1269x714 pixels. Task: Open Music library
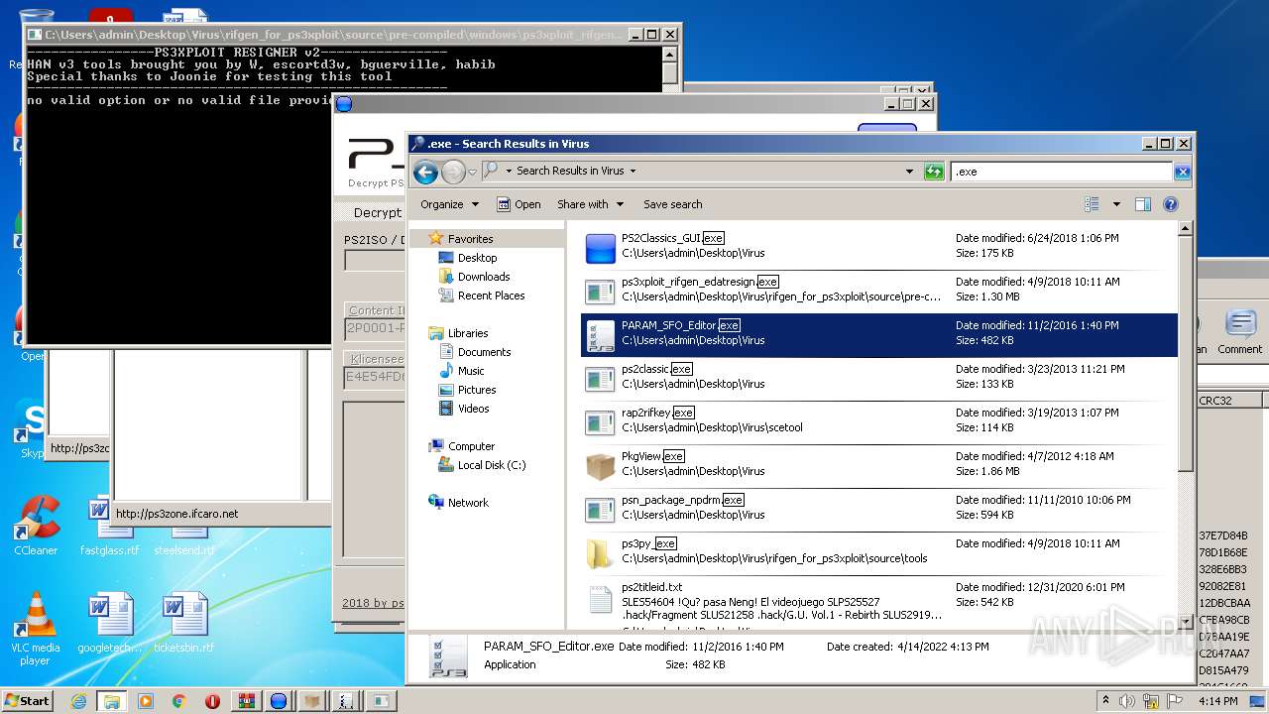(x=470, y=371)
